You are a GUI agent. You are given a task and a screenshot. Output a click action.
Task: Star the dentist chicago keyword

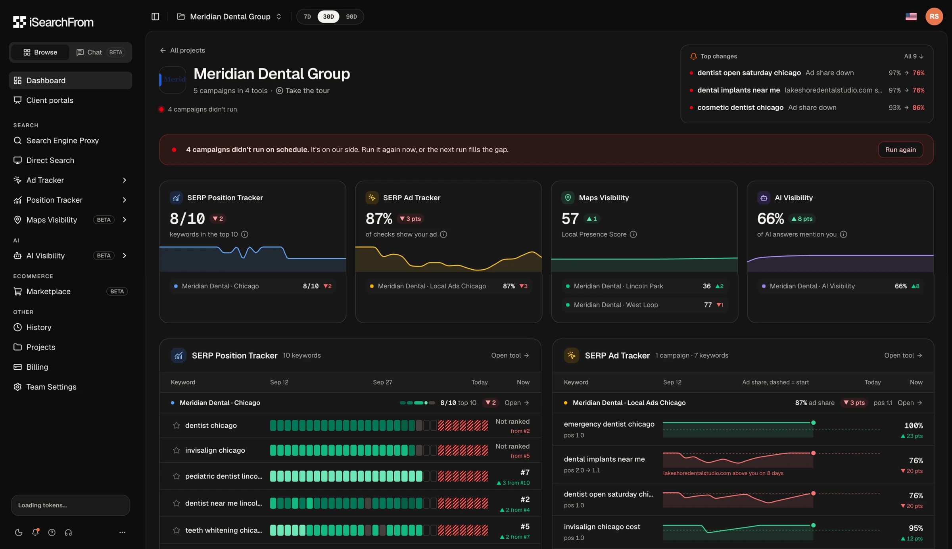pos(176,425)
